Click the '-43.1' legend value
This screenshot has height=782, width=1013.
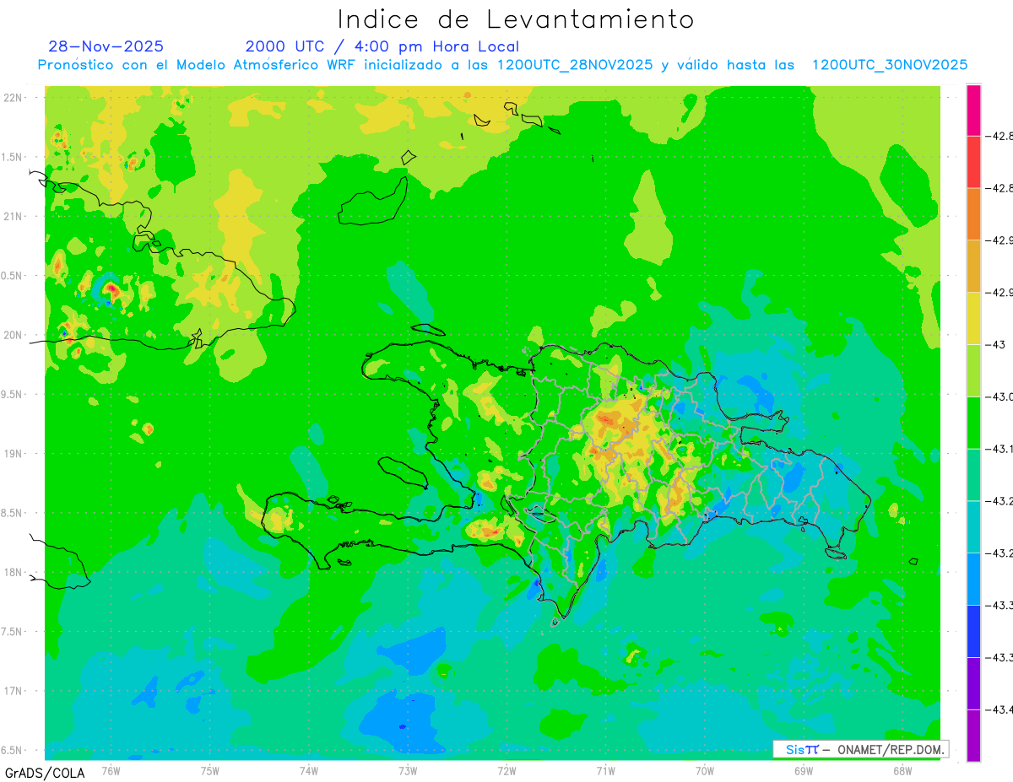click(x=999, y=449)
